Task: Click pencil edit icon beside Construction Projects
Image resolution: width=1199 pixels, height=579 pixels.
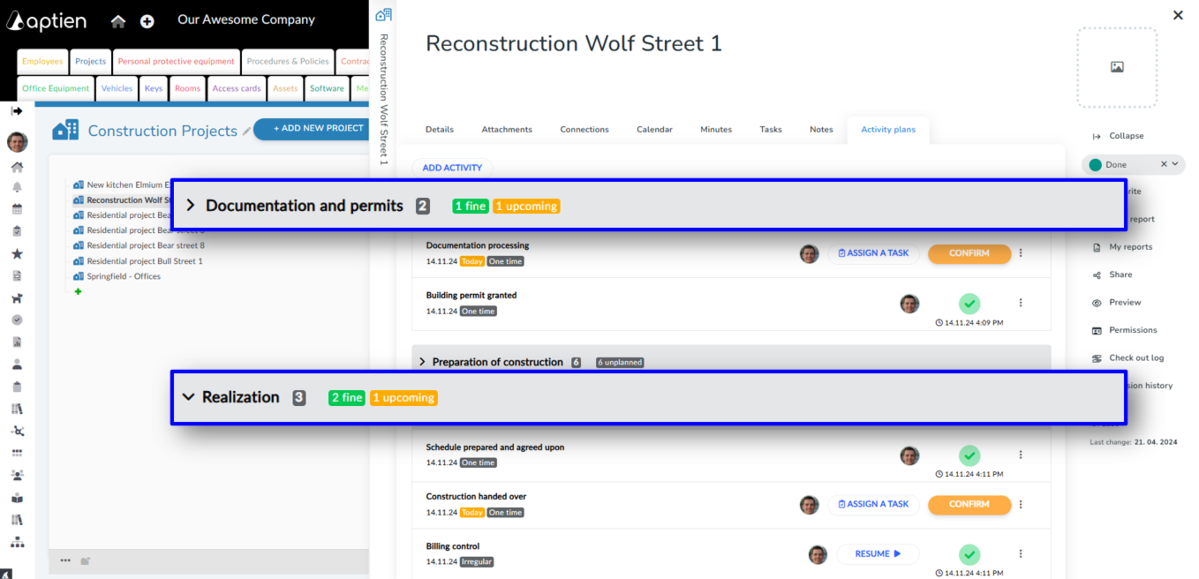Action: click(x=246, y=131)
